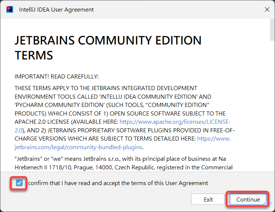Open the Apache 2.0 license link
This screenshot has height=212, width=275.
(175, 122)
